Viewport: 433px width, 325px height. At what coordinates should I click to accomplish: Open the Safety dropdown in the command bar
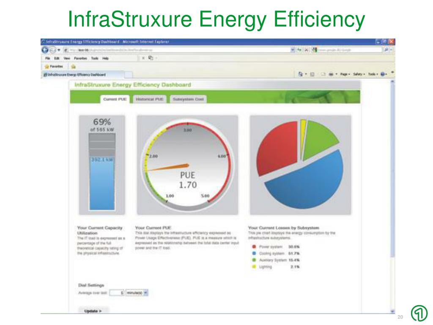pos(359,74)
